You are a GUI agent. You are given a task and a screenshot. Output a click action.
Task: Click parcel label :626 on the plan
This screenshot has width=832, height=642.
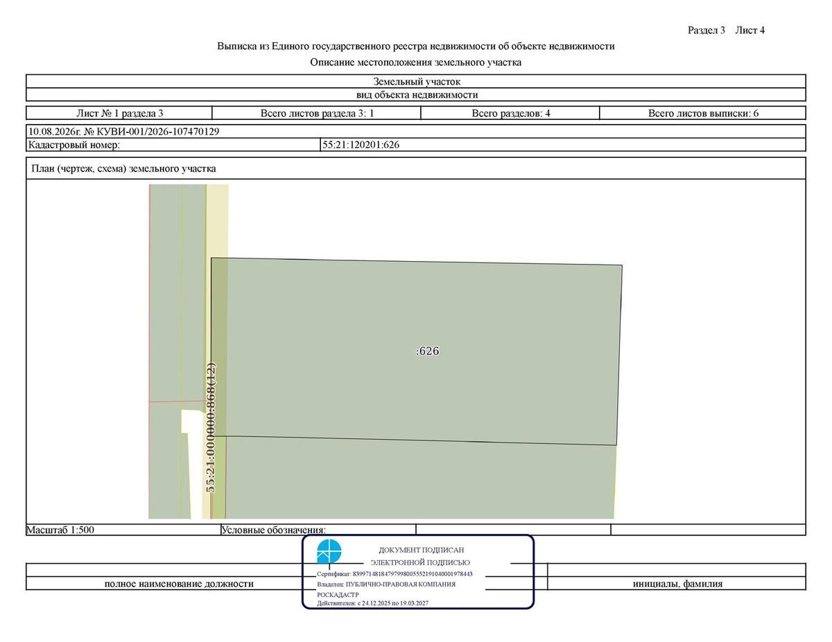pos(428,351)
